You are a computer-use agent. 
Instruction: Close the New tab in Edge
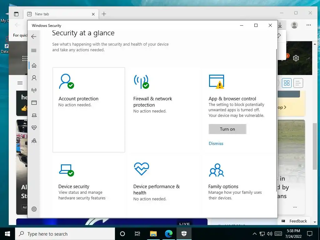[93, 14]
